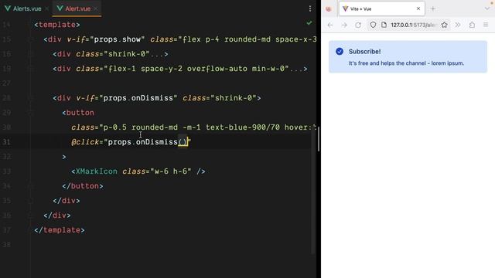The image size is (495, 278).
Task: Expand the folded shrink-0 div ellipsis
Action: [x=156, y=54]
